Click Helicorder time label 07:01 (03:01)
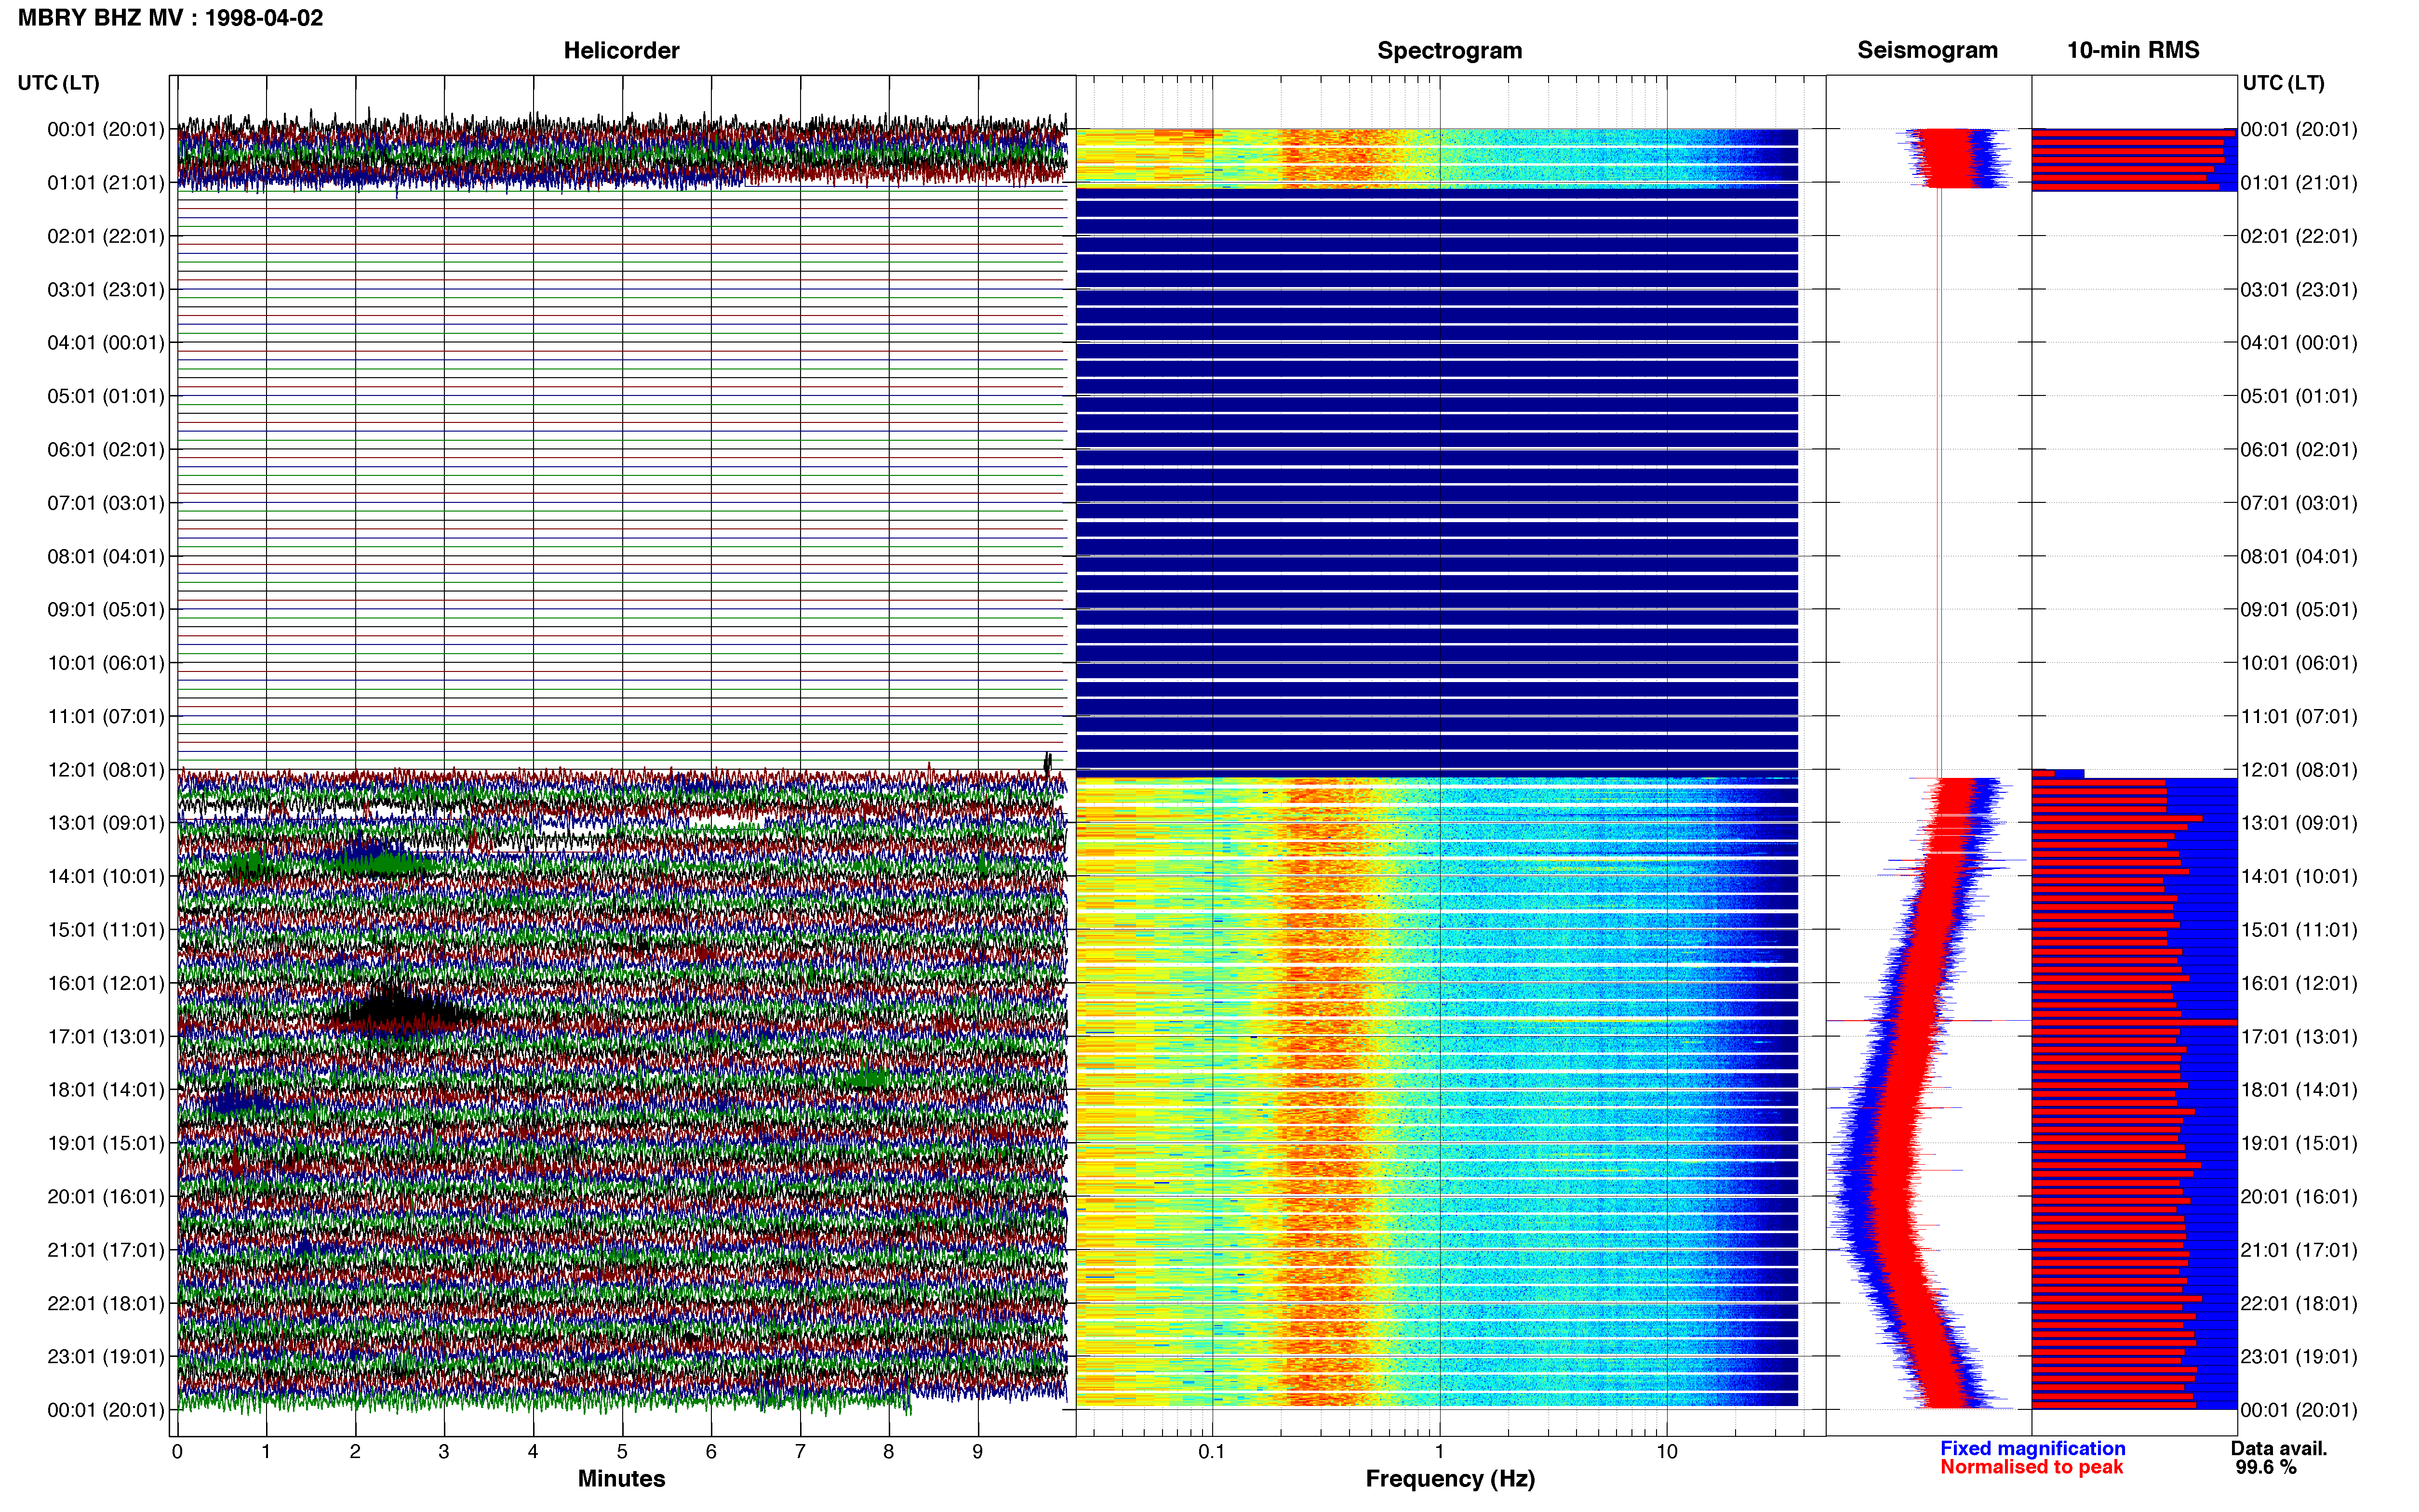Viewport: 2419px width, 1512px height. [106, 503]
